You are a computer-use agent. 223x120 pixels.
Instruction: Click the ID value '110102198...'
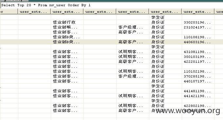[197, 71]
